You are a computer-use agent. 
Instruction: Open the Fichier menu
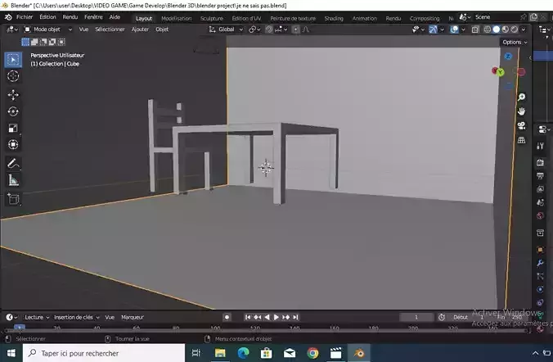click(x=25, y=17)
